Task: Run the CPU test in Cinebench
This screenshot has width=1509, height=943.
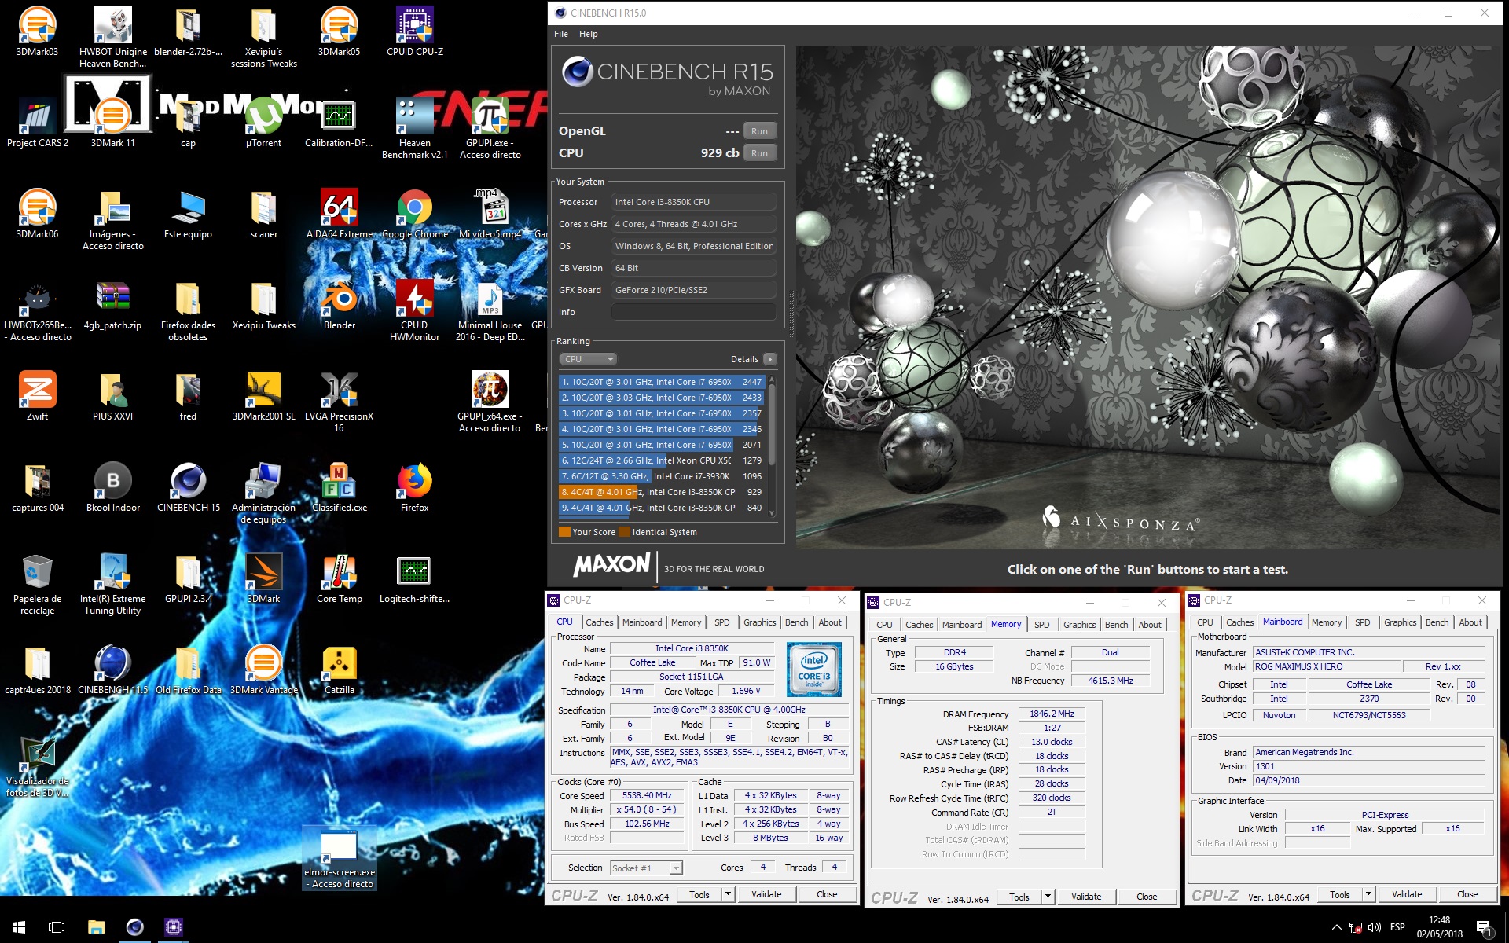Action: (759, 153)
